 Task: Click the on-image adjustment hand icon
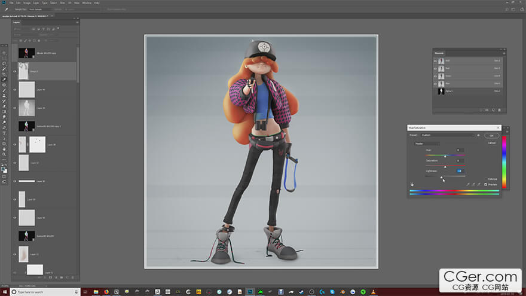click(412, 184)
